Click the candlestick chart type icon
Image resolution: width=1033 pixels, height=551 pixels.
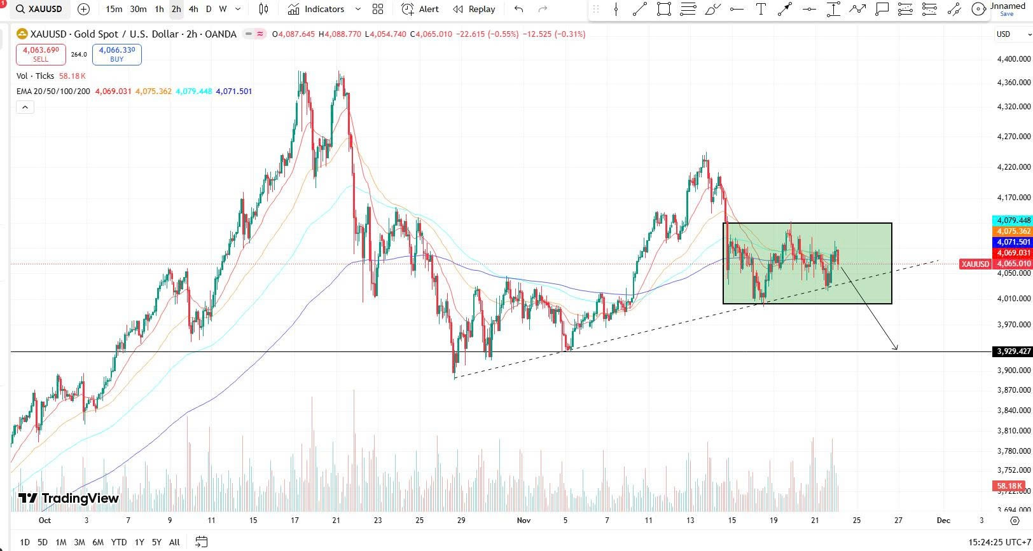[263, 9]
